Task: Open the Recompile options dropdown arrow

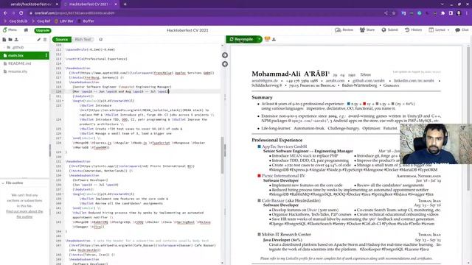Action: 260,39
